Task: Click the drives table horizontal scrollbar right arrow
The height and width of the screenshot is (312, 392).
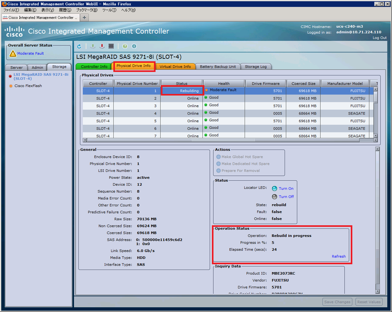Action: click(x=376, y=140)
